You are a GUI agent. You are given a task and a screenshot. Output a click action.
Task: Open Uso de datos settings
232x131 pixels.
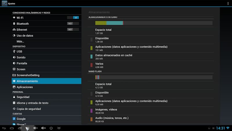pyautogui.click(x=46, y=36)
